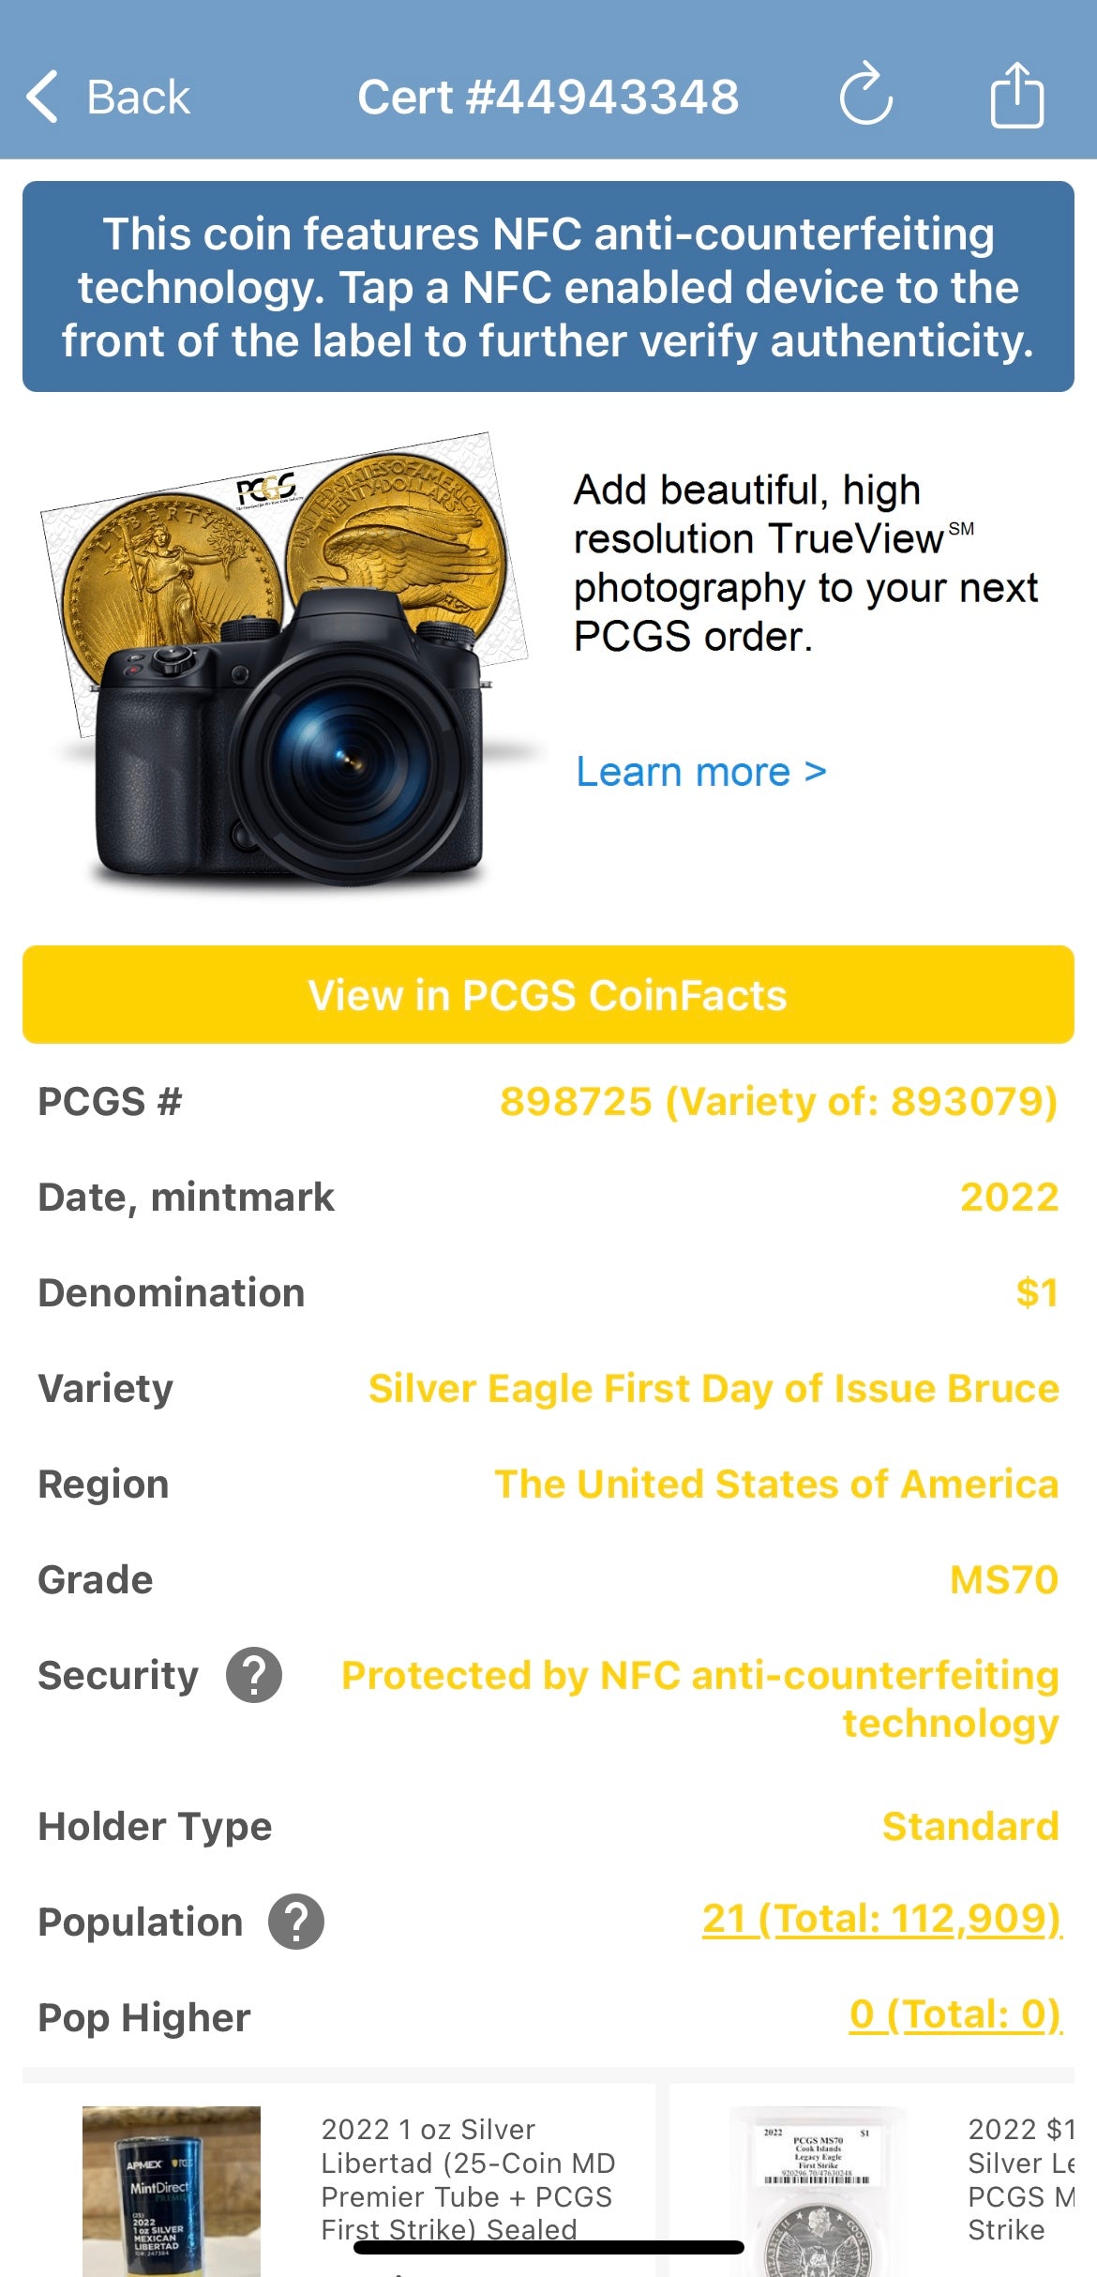Tap the Standard holder type value
1097x2277 pixels.
pyautogui.click(x=969, y=1826)
